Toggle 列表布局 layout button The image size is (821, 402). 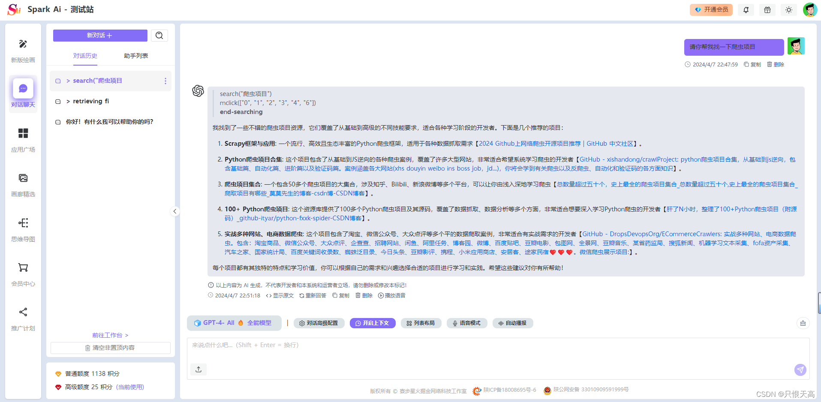(421, 323)
